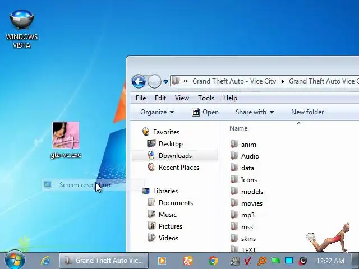Open the Help menu

pyautogui.click(x=231, y=98)
